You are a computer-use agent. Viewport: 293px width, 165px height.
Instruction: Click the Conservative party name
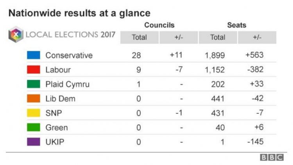(x=69, y=55)
